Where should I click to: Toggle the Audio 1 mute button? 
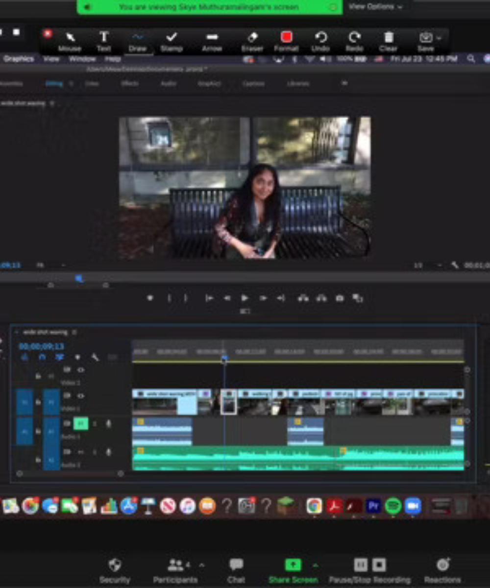[81, 424]
